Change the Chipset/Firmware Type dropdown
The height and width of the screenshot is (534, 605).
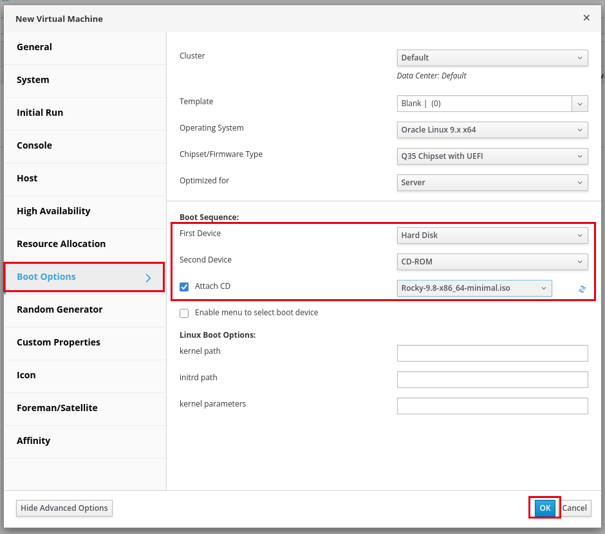point(492,156)
